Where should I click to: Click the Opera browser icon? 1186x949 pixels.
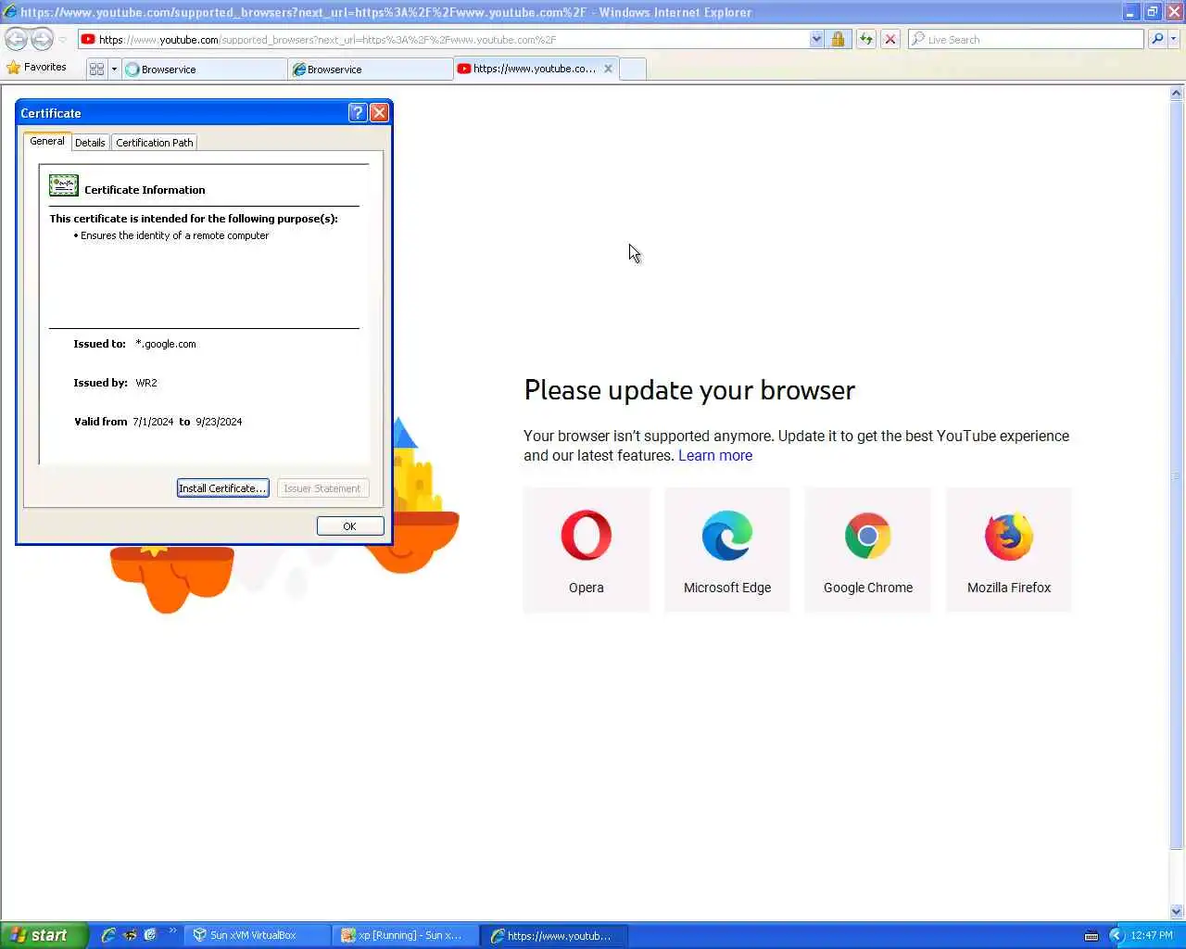(x=587, y=536)
